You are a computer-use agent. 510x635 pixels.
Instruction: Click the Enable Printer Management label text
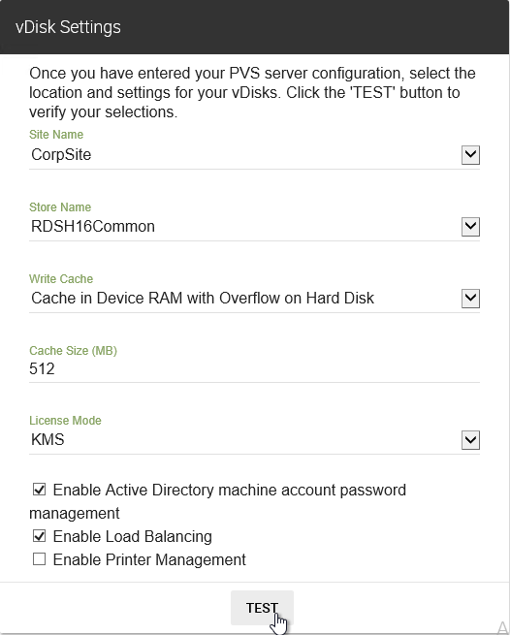(149, 559)
